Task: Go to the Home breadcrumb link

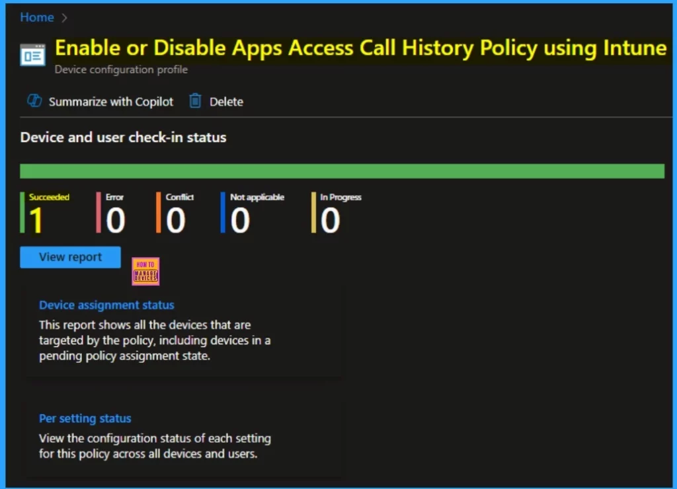Action: 37,17
